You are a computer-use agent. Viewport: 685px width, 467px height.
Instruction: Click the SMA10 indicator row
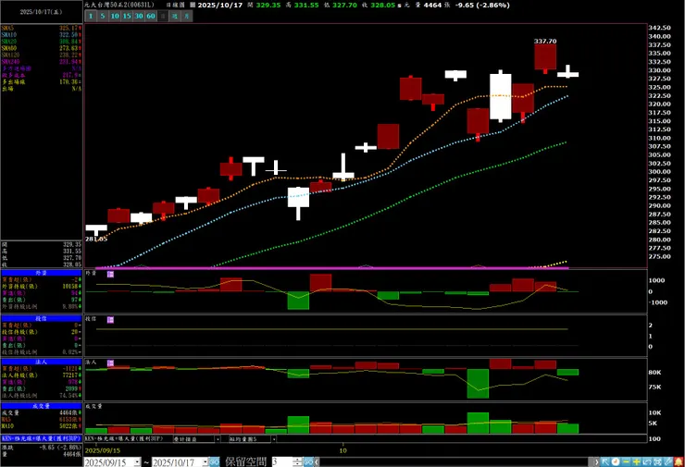click(x=42, y=34)
